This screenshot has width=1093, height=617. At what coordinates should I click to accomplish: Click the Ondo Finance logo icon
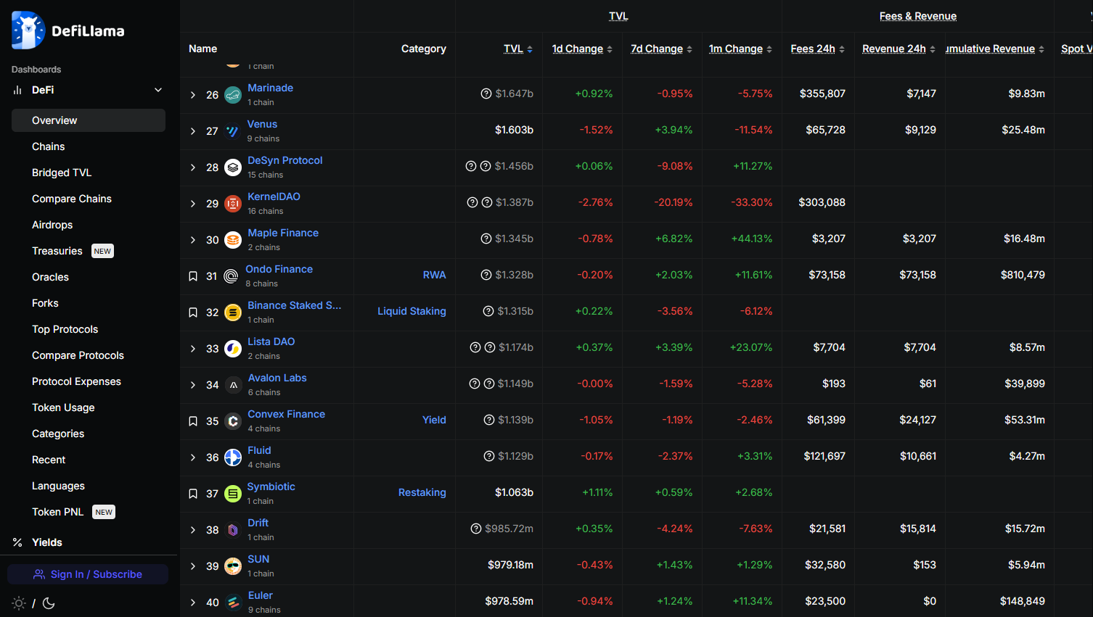click(x=231, y=276)
